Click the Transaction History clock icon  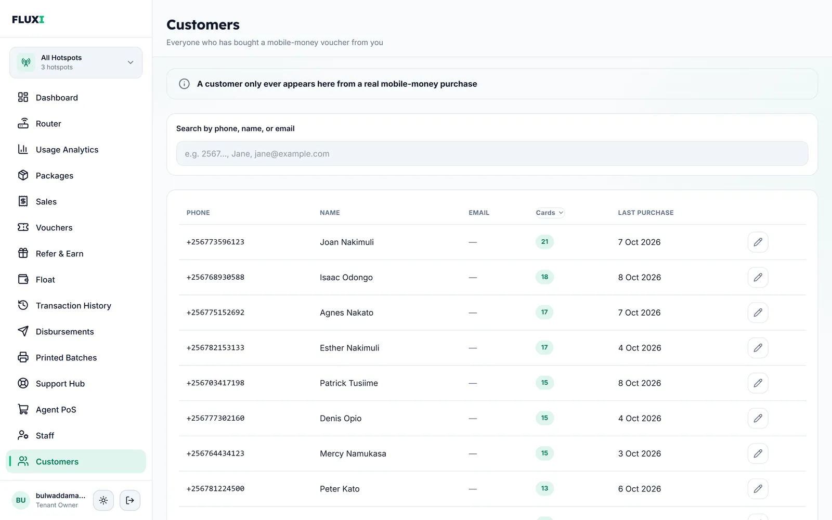pyautogui.click(x=23, y=305)
